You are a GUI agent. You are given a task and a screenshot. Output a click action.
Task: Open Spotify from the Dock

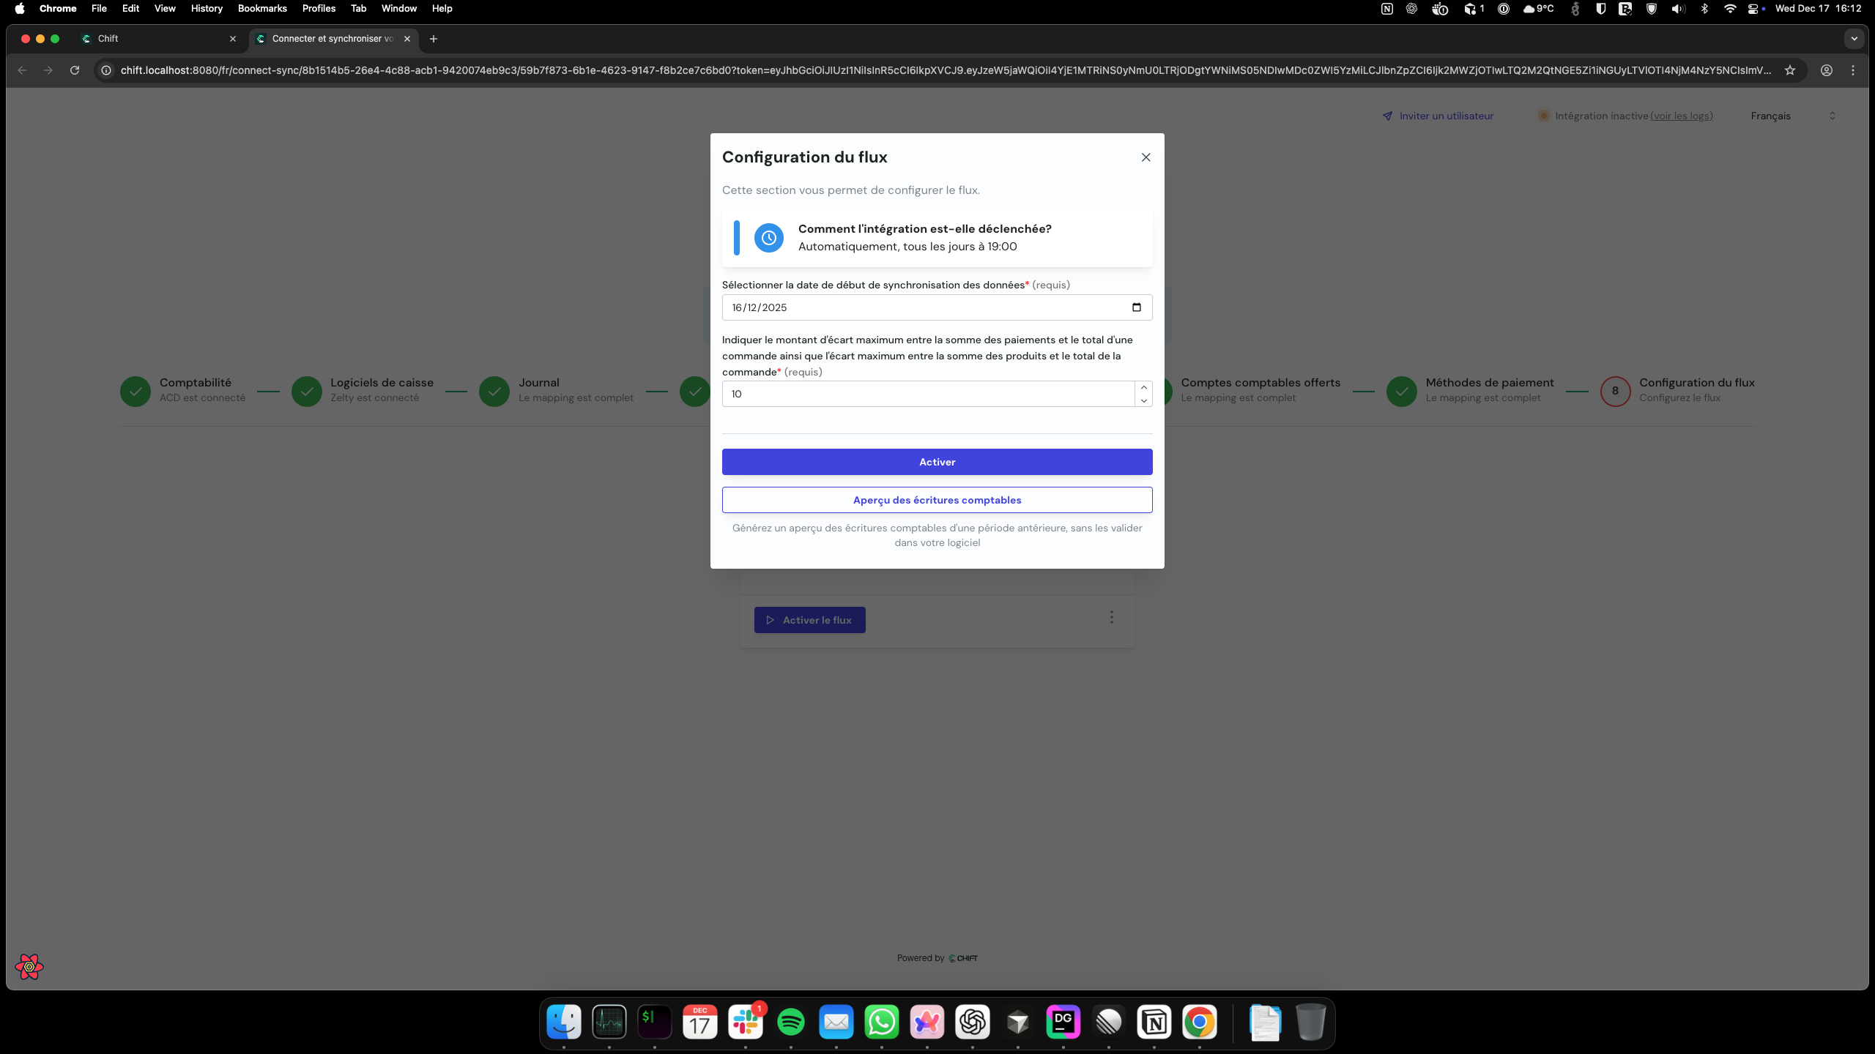(790, 1022)
